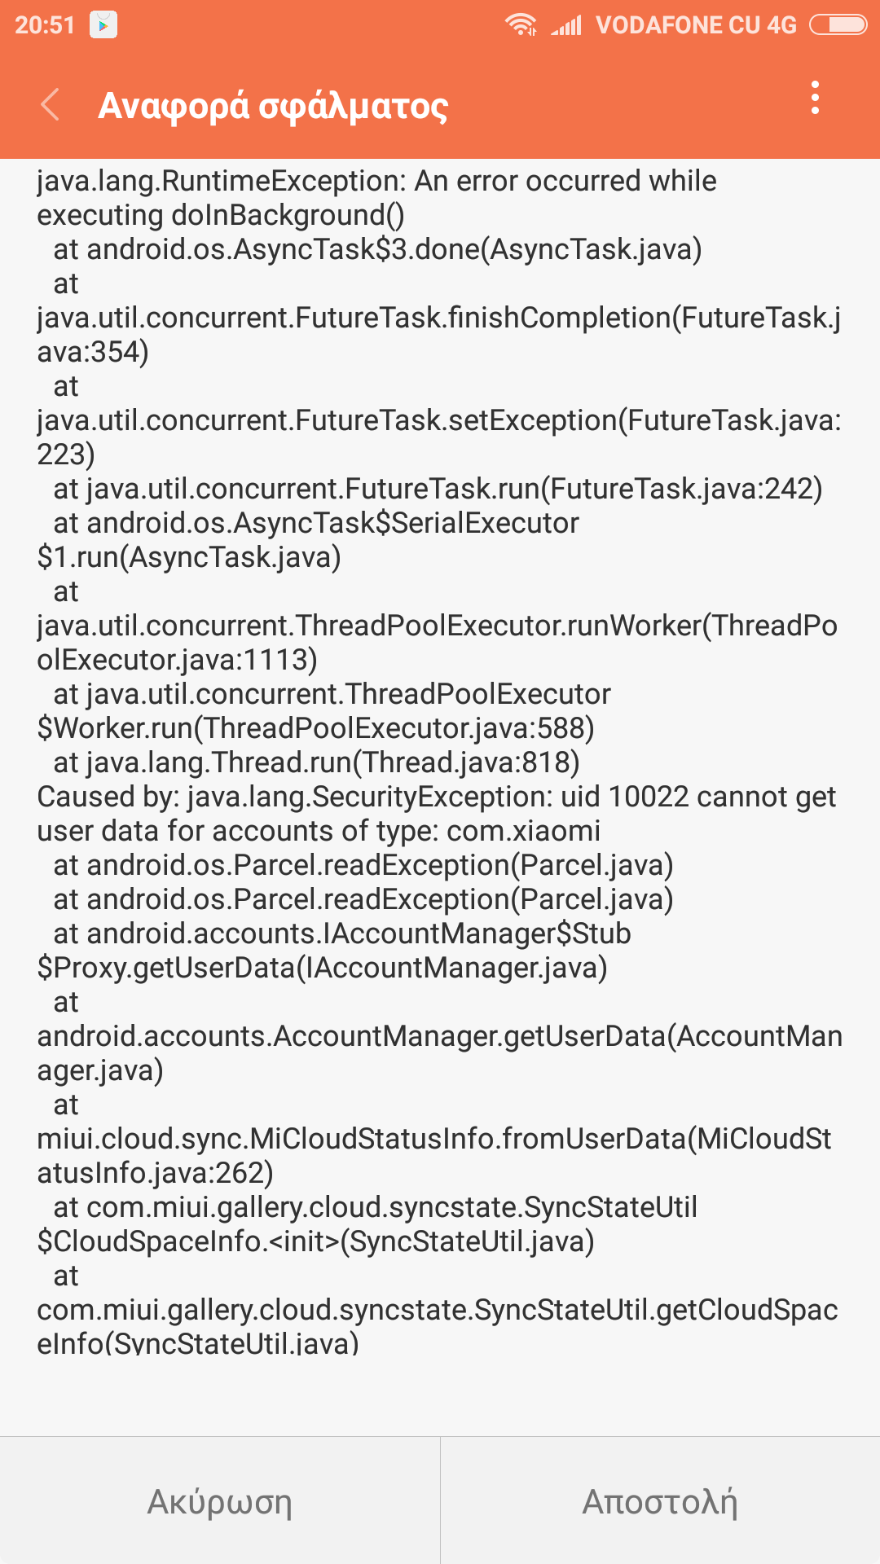Open the three-dot overflow menu
The height and width of the screenshot is (1564, 880).
pyautogui.click(x=815, y=98)
